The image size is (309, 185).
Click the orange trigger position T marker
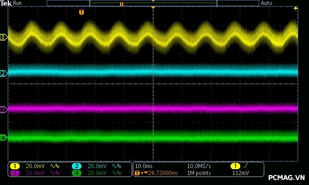coord(81,12)
